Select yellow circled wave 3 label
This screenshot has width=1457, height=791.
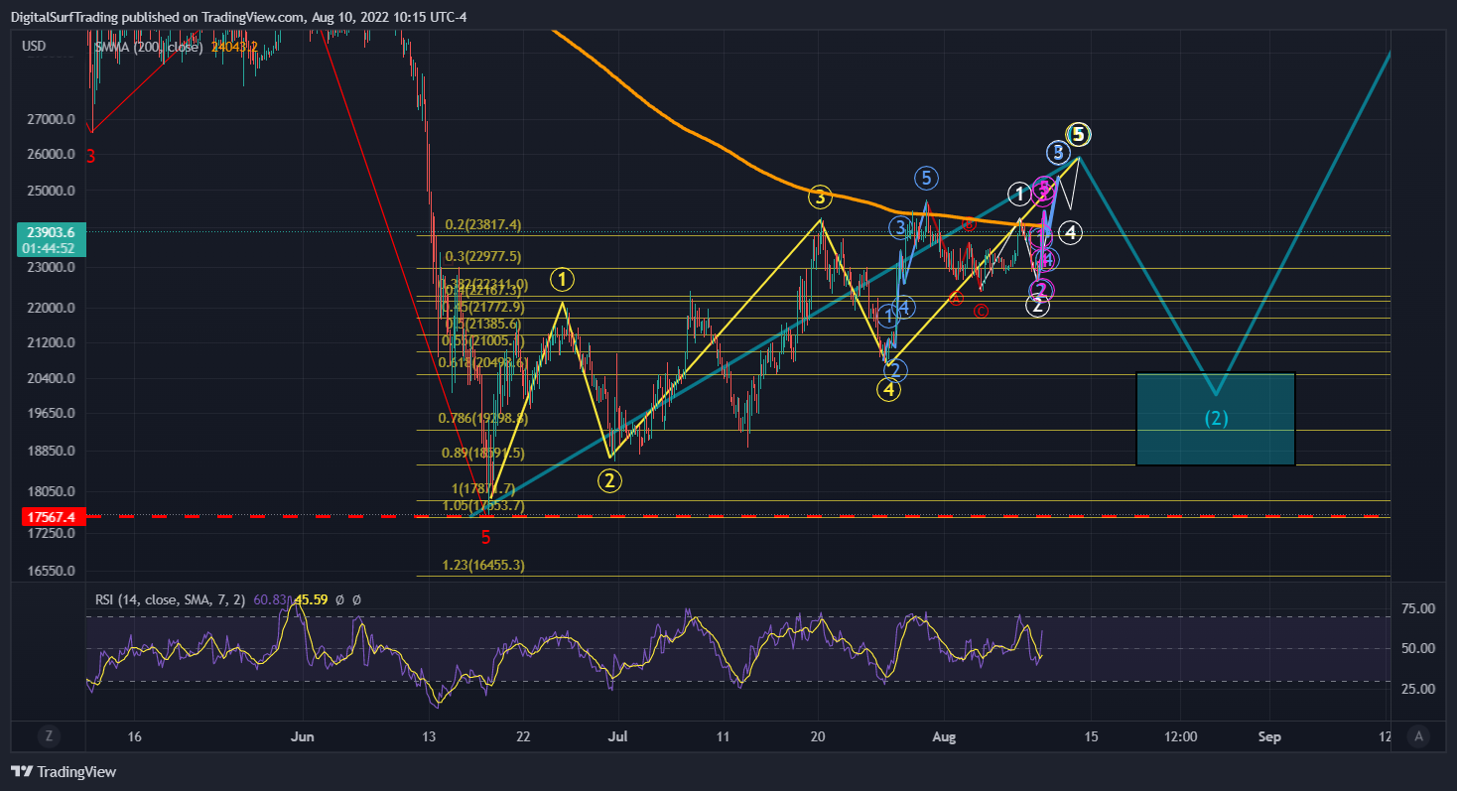(x=819, y=197)
